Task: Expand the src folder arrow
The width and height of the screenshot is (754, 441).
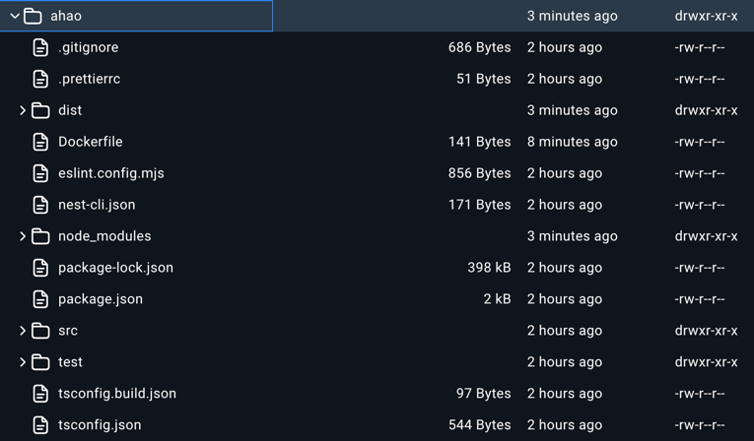Action: coord(23,331)
